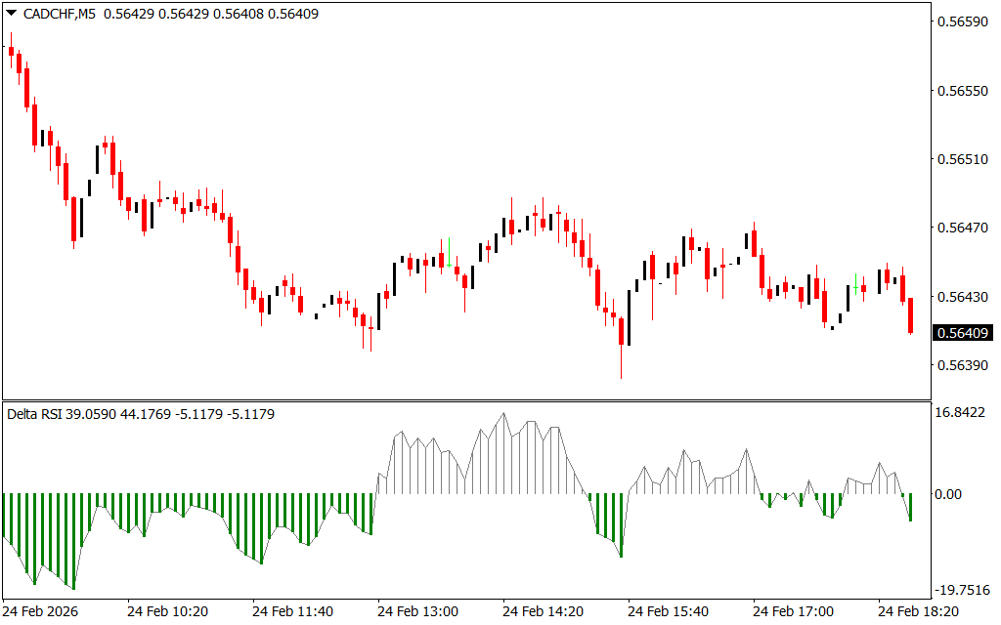The width and height of the screenshot is (1001, 625).
Task: Click the 0.56470 price scale label
Action: (x=962, y=228)
